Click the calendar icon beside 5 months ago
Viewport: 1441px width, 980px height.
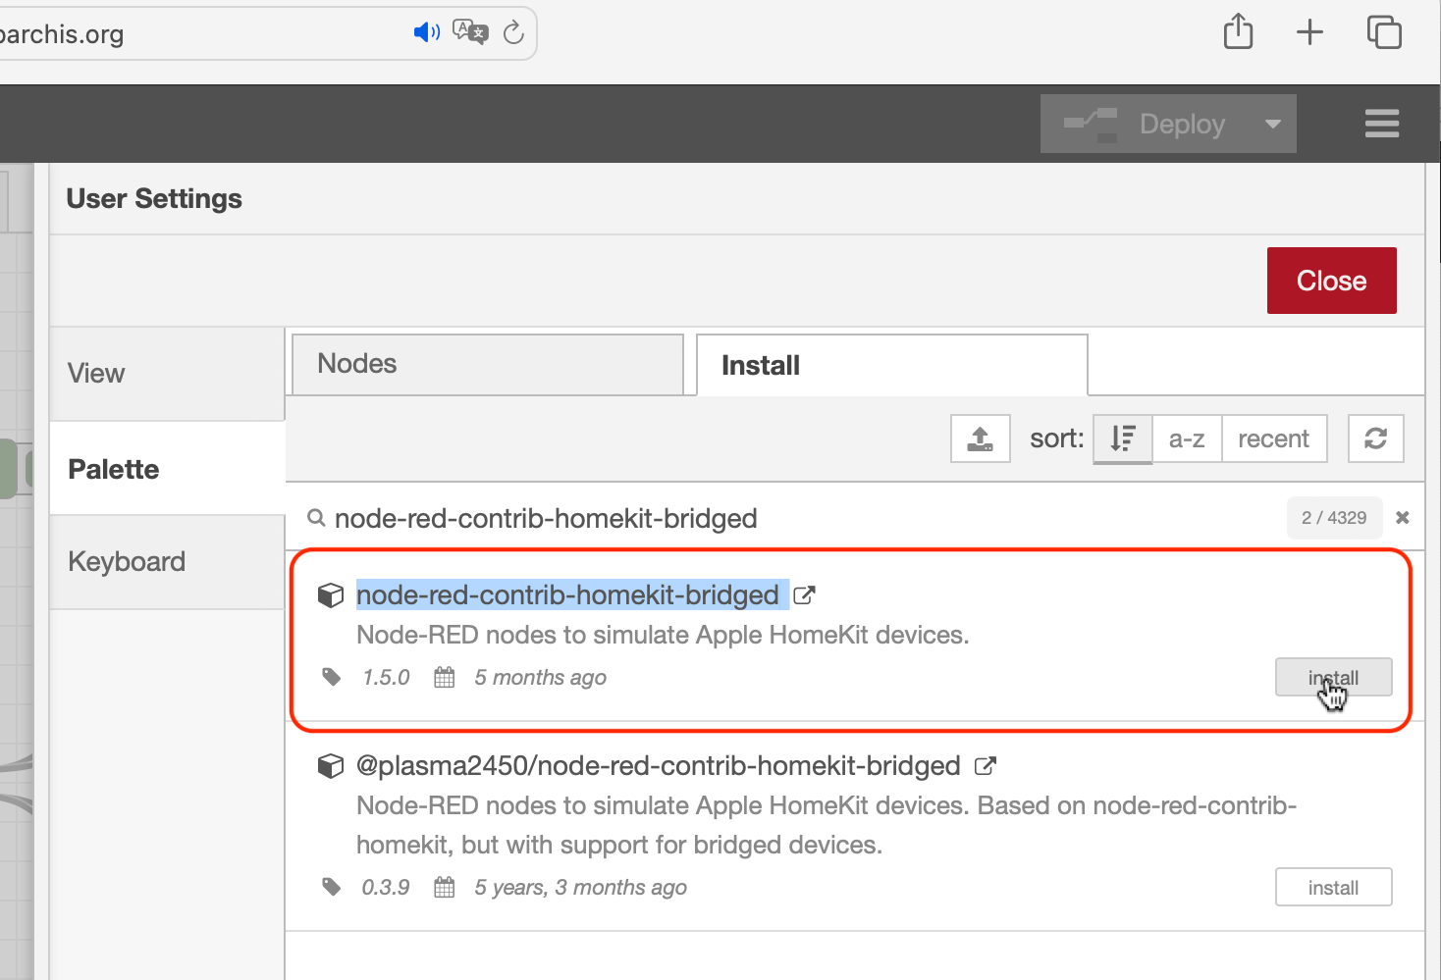coord(445,677)
